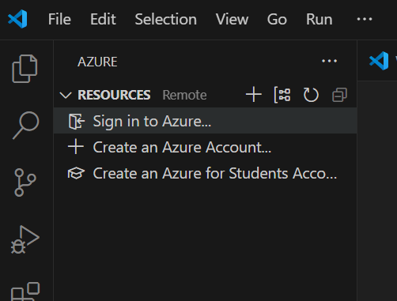Click the VS Code logo in title bar
Image resolution: width=397 pixels, height=301 pixels.
(17, 19)
